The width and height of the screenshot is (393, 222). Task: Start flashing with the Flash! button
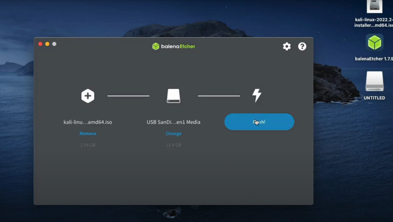click(259, 122)
